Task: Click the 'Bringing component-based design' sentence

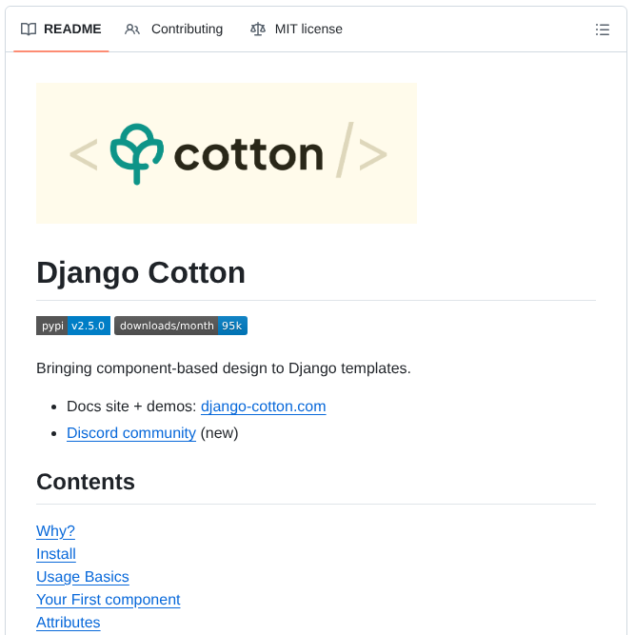Action: pyautogui.click(x=224, y=368)
